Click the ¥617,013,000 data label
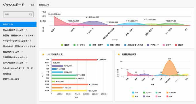Viewport: 196px width, 104px height. 150,20
